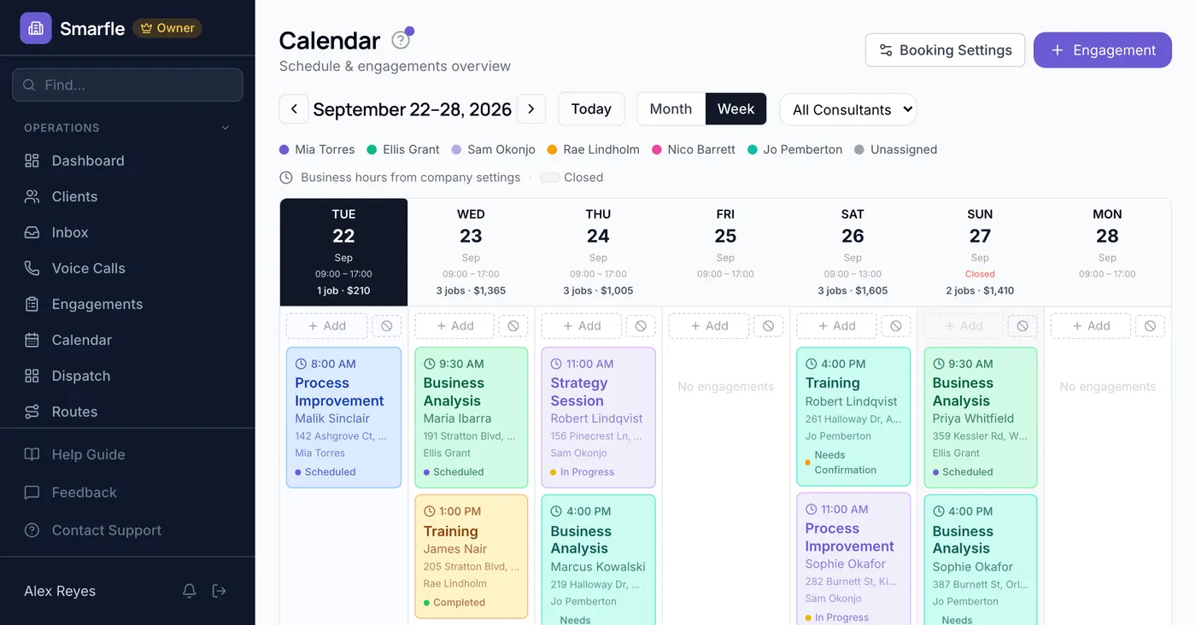Create a new Engagement
This screenshot has width=1196, height=625.
(x=1102, y=50)
